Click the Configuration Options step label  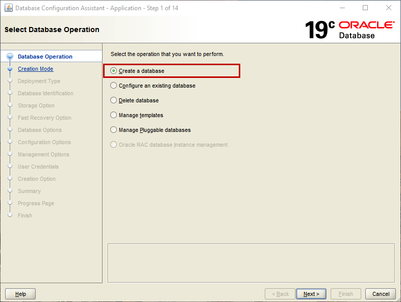[x=44, y=143]
